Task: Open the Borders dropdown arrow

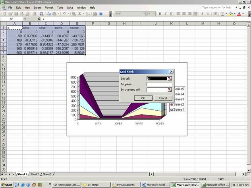Action: coord(226,14)
